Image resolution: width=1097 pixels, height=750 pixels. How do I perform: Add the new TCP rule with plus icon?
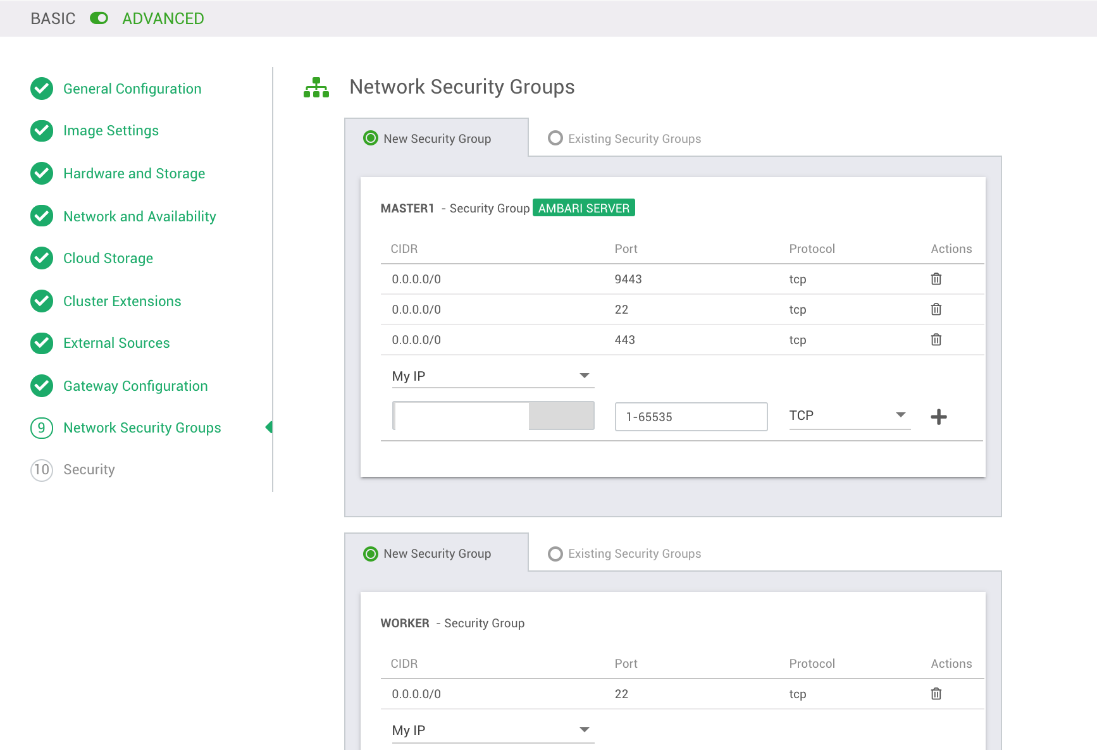coord(939,417)
